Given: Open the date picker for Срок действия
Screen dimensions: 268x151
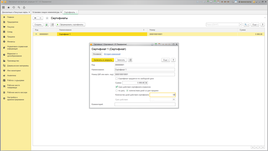Looking at the screenshot, I should pyautogui.click(x=174, y=100).
